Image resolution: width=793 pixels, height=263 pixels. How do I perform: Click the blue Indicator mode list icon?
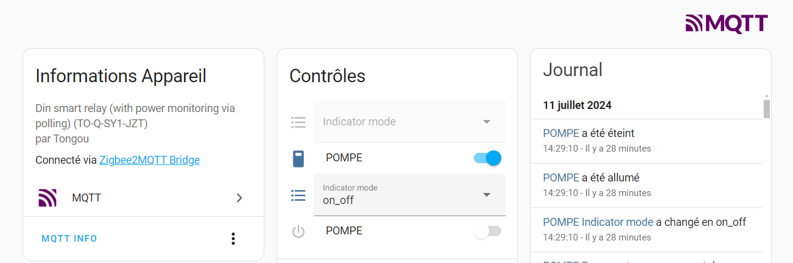(x=298, y=195)
